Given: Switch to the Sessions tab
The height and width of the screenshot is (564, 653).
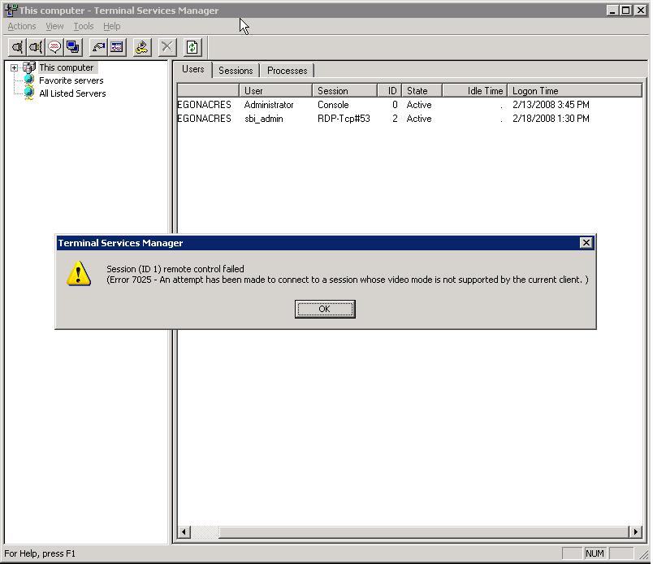Looking at the screenshot, I should click(x=236, y=71).
